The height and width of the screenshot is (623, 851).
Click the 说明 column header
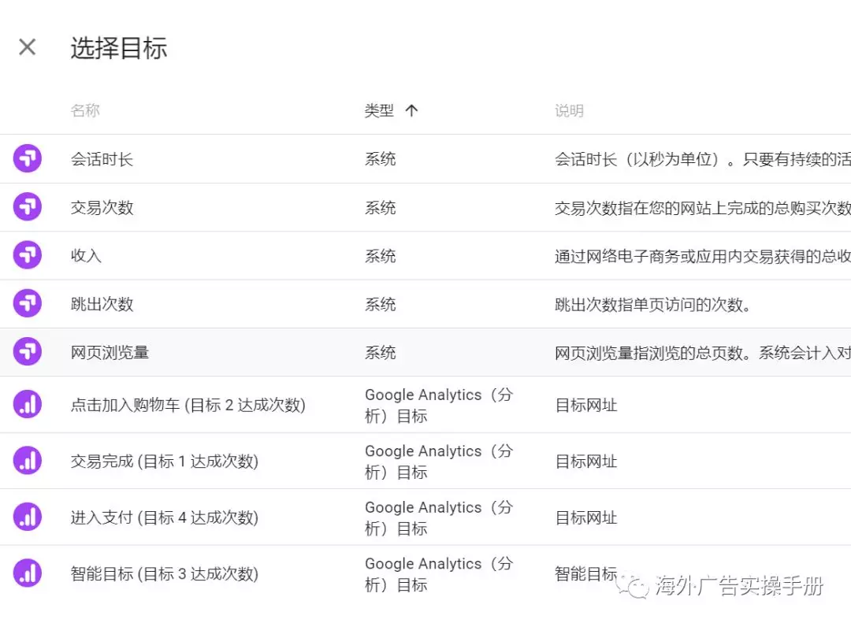[x=569, y=111]
